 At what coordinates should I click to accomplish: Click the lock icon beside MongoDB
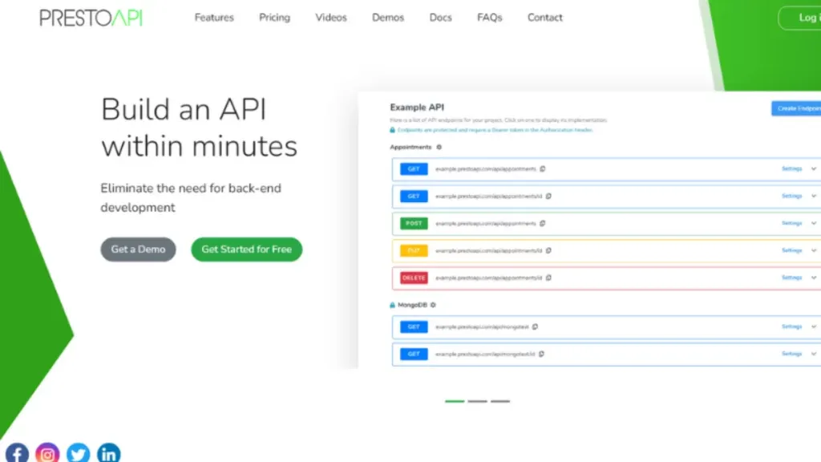coord(392,305)
